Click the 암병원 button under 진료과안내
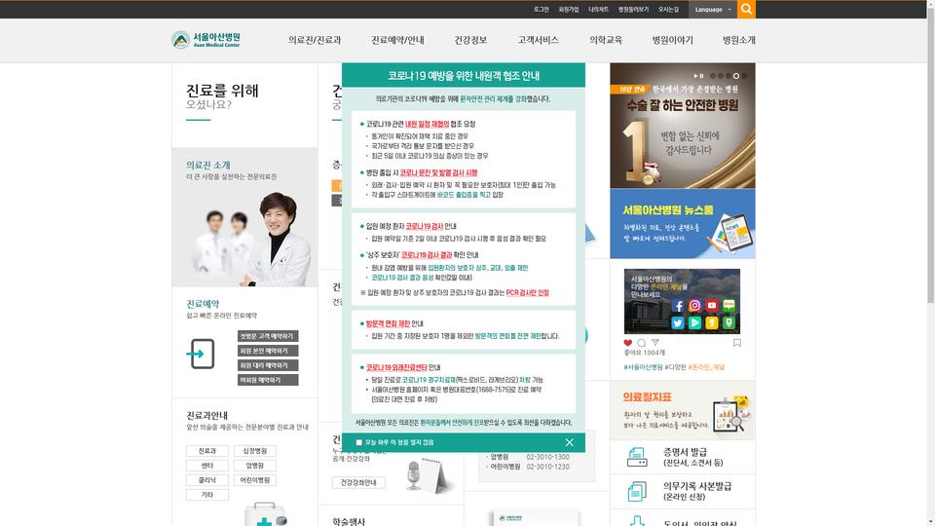935x526 pixels. pyautogui.click(x=254, y=466)
